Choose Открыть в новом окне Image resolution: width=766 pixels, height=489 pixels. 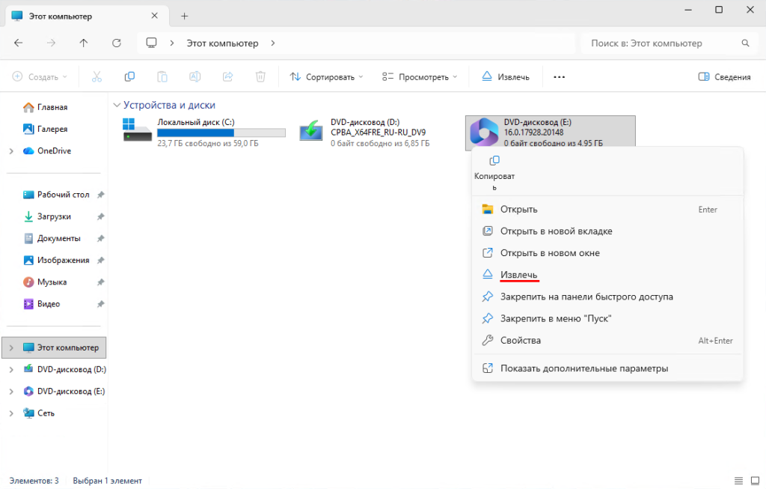tap(607, 253)
